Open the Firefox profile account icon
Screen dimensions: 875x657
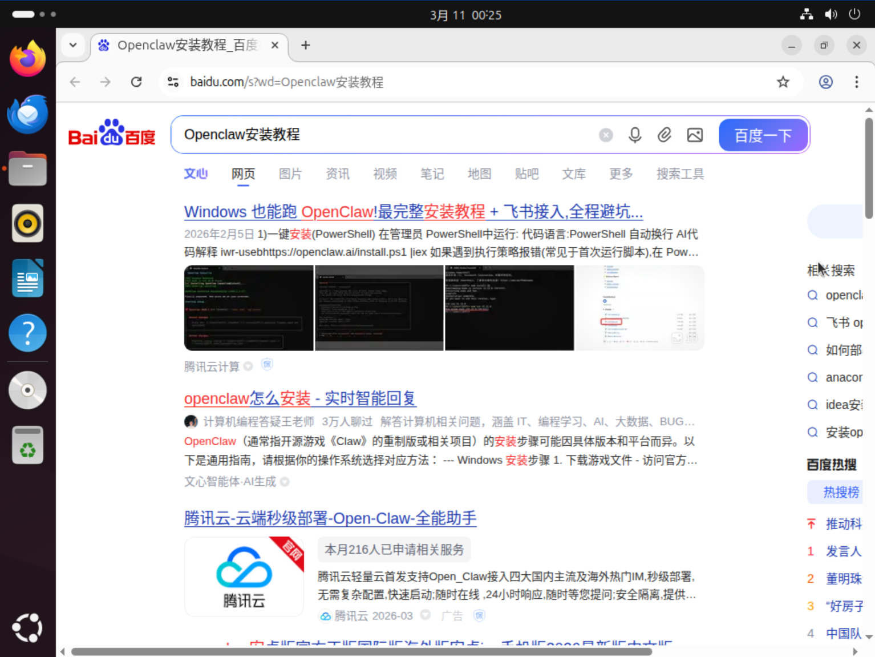coord(825,82)
